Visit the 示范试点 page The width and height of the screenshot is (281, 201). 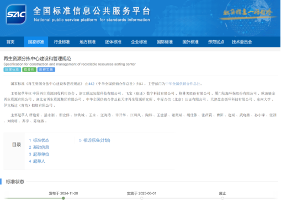(x=216, y=42)
